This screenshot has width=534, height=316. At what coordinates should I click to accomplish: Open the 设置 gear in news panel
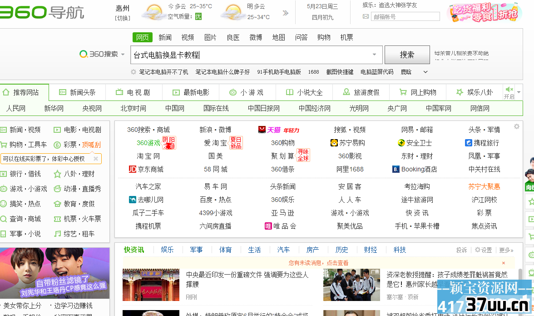(x=478, y=250)
